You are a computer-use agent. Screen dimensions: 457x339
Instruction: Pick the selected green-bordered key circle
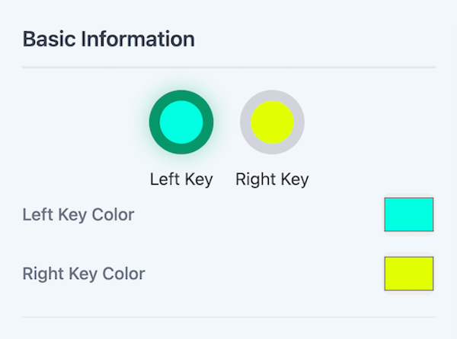coord(181,122)
